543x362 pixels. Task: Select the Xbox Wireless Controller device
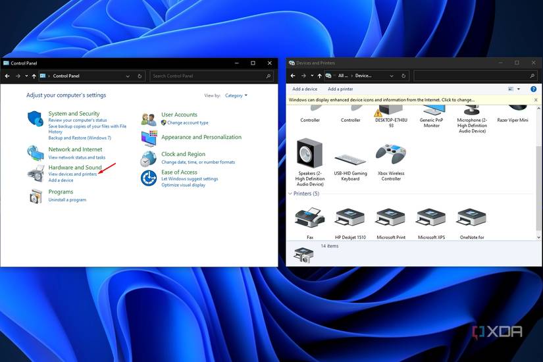pos(391,162)
